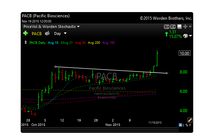This screenshot has height=138, width=207.
Task: Select the Avg 50 indicator label
Action: (x=80, y=43)
